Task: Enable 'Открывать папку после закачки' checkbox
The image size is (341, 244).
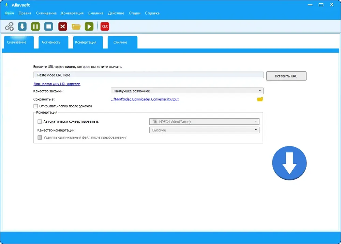Action: 36,106
